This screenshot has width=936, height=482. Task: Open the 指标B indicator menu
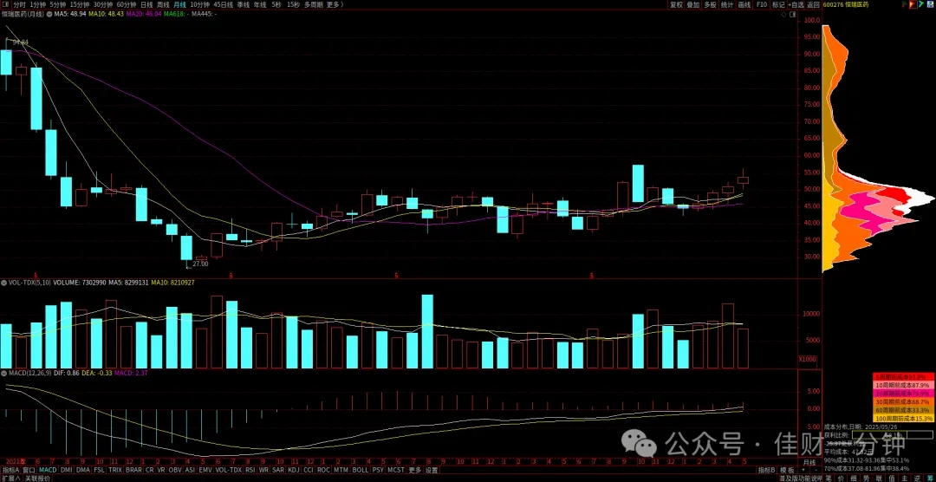tap(766, 470)
